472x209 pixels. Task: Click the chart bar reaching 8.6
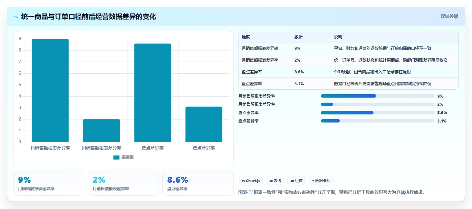152,93
